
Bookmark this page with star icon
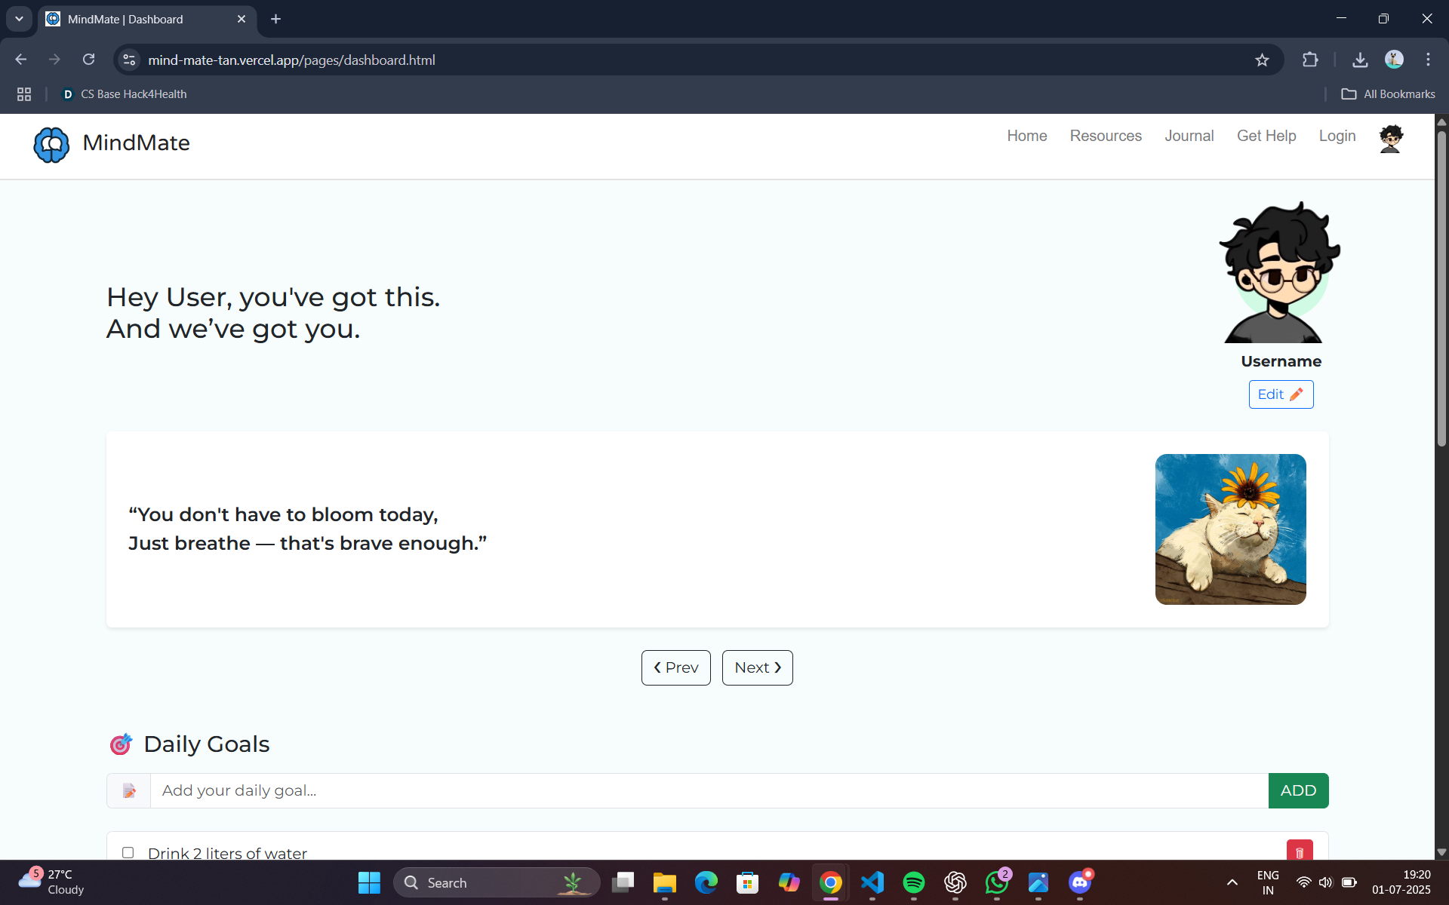point(1262,60)
